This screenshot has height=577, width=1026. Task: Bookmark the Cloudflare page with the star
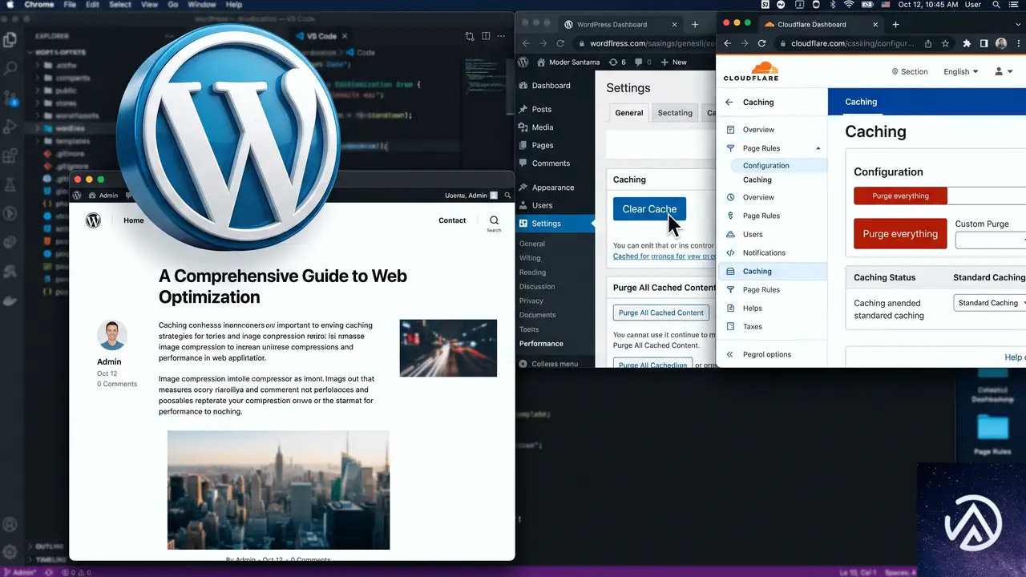pyautogui.click(x=946, y=43)
